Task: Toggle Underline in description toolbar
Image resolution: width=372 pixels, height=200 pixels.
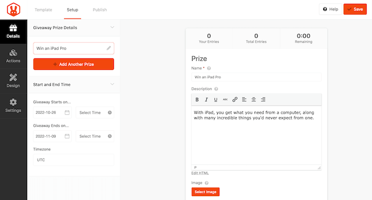Action: 216,99
